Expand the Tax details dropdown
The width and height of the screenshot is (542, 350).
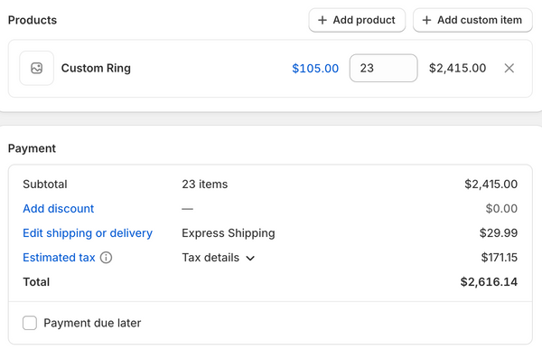pyautogui.click(x=218, y=258)
